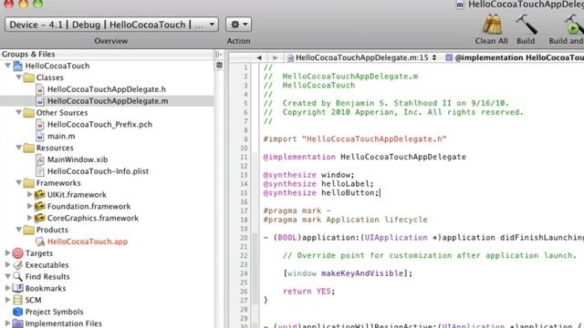Viewport: 584px width, 328px height.
Task: Collapse the Products folder
Action: pos(18,230)
